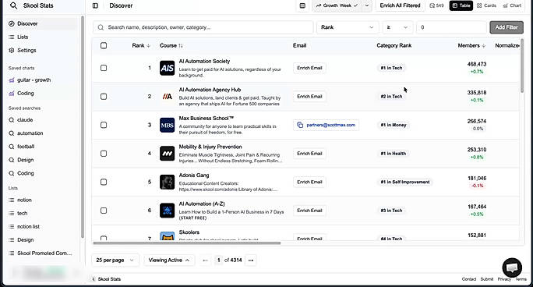Click the Skool Stats magnifier logo icon
Screen dimensions: 533x287
pos(13,5)
